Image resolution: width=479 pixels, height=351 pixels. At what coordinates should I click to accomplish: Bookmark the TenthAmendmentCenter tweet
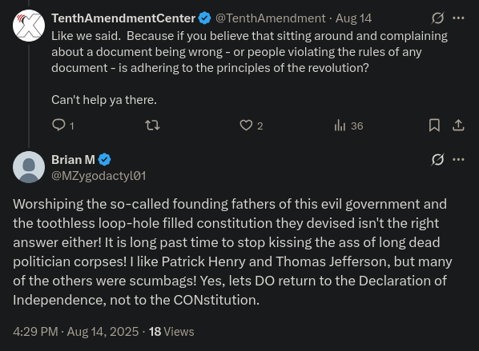pos(434,126)
